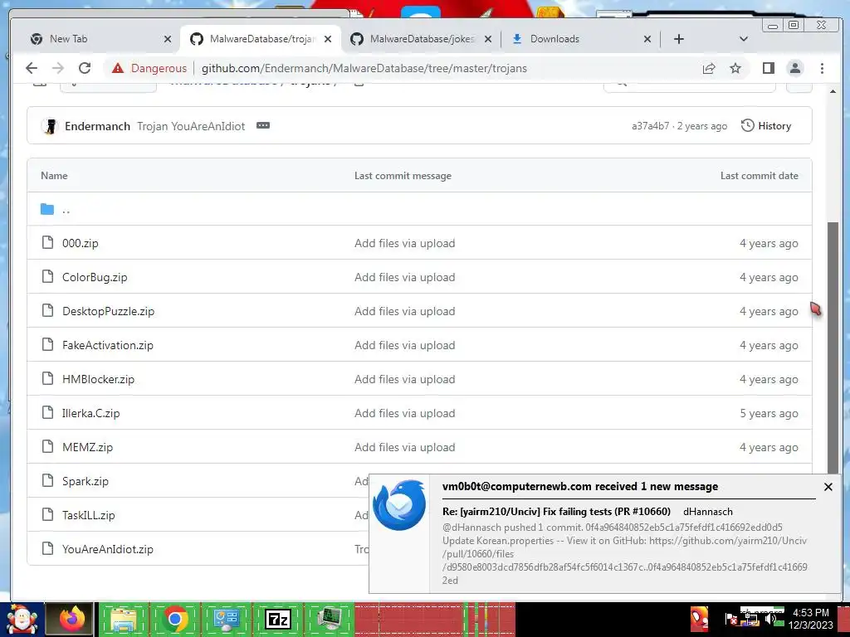View the commit History
The height and width of the screenshot is (637, 850).
point(766,126)
